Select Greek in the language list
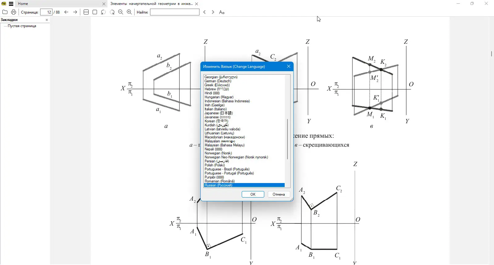Screen dimensions: 494x265 point(244,85)
